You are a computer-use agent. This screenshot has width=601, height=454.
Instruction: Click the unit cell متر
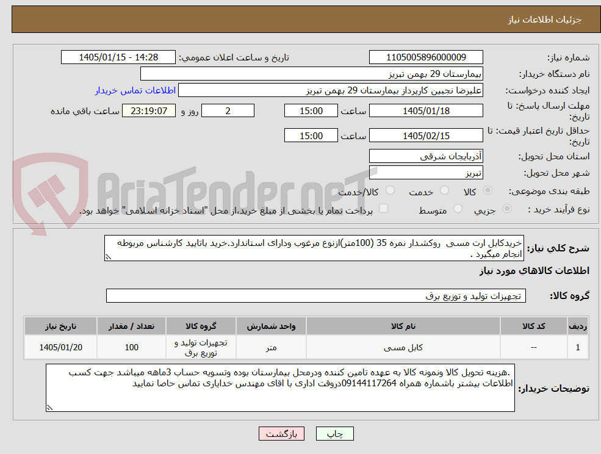(x=271, y=347)
